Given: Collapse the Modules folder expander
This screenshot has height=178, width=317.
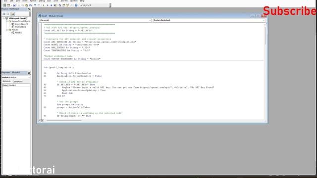Looking at the screenshot, I should pos(6,30).
